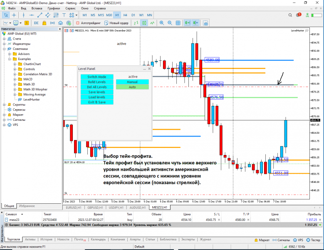The width and height of the screenshot is (324, 250).
Task: Switch to the GBPUSD,H1 chart tab
Action: pos(95,207)
